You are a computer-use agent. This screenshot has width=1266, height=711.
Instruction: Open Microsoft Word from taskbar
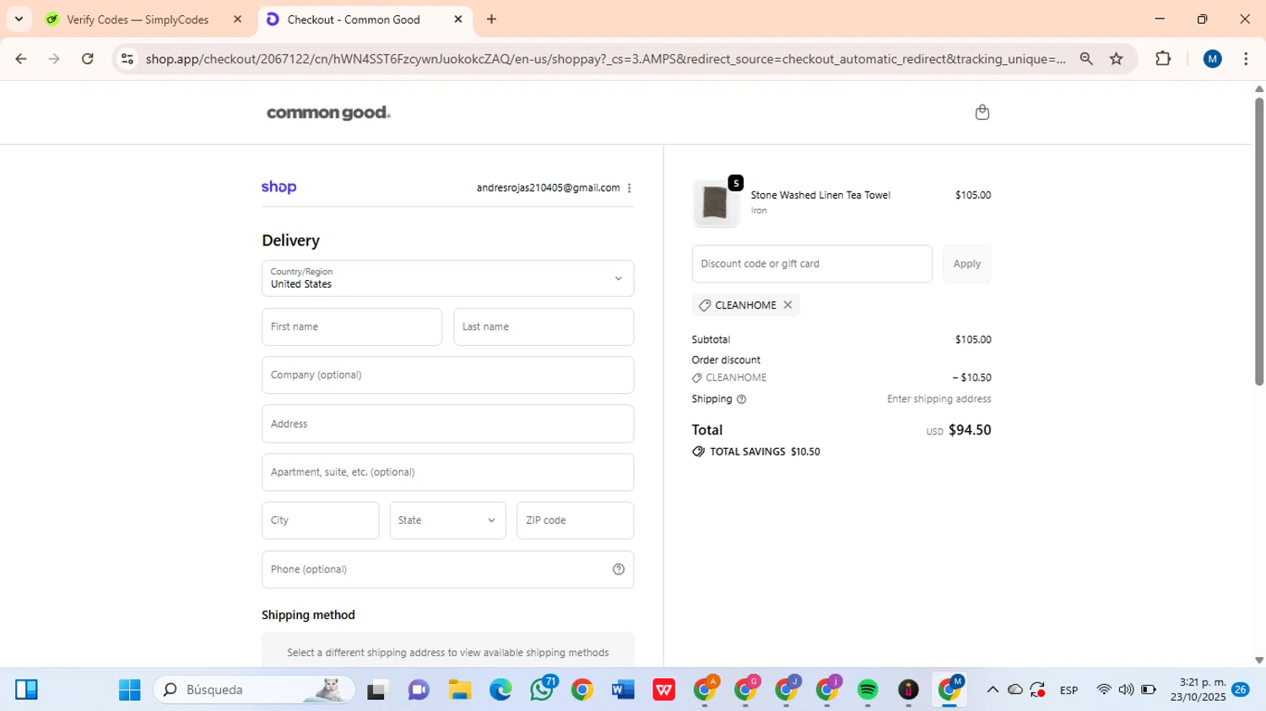(623, 690)
